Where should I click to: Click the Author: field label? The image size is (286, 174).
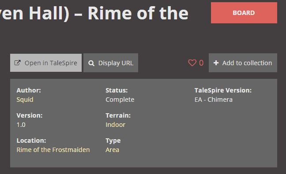(x=29, y=90)
